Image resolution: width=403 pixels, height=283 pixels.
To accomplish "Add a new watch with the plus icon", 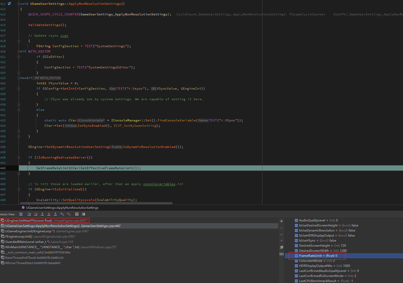I will point(282,221).
